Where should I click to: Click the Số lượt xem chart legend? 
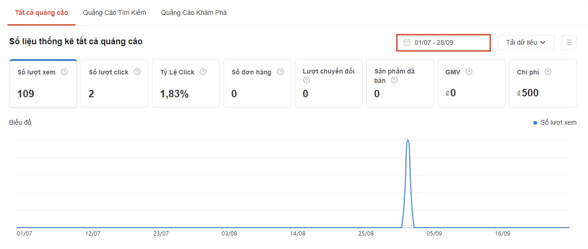[x=555, y=123]
